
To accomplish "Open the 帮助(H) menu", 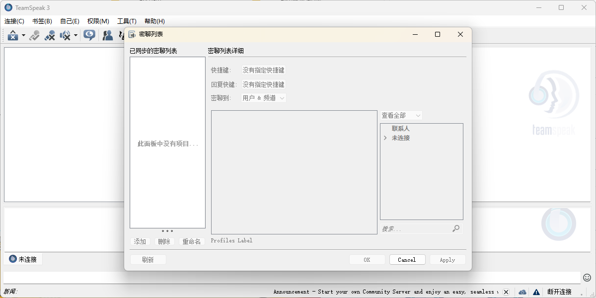I will coord(154,21).
